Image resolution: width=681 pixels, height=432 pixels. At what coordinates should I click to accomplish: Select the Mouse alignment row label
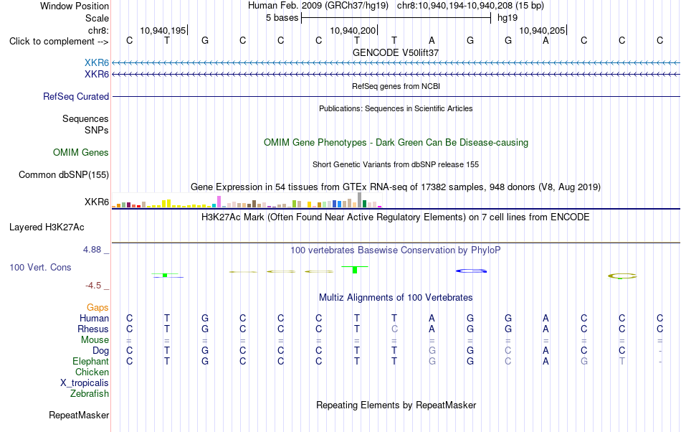[x=95, y=340]
